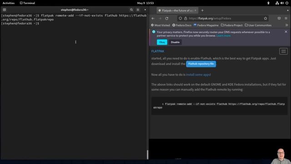Click the Pocket save icon
The height and width of the screenshot is (164, 291).
coord(279,18)
